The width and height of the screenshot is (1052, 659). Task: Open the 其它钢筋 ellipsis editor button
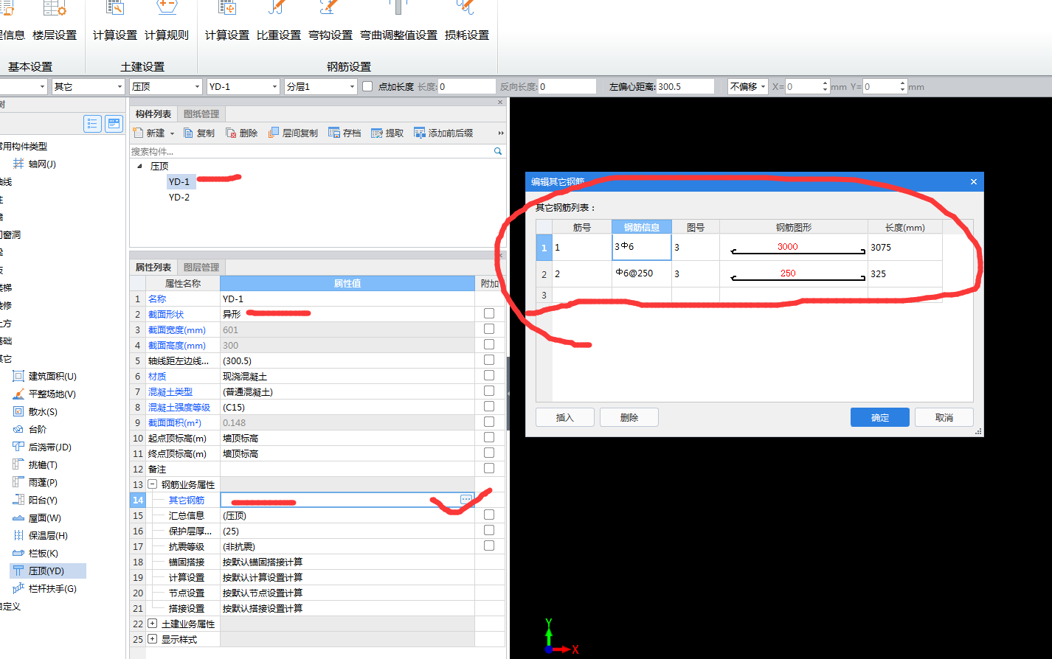(466, 500)
